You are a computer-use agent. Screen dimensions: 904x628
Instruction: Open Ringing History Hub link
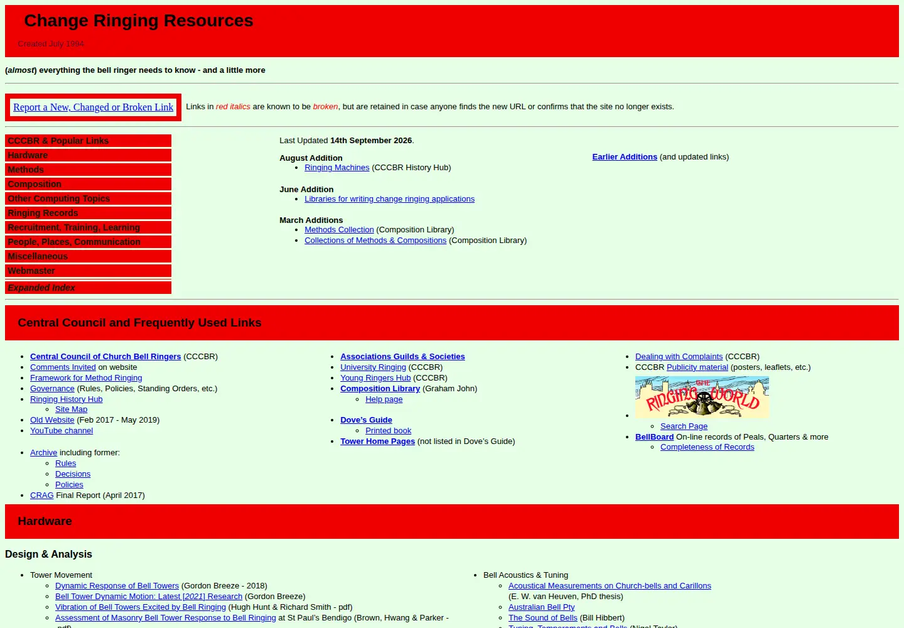(66, 399)
